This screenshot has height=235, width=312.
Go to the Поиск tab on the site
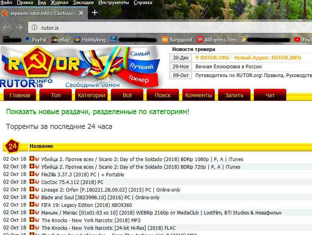[163, 95]
